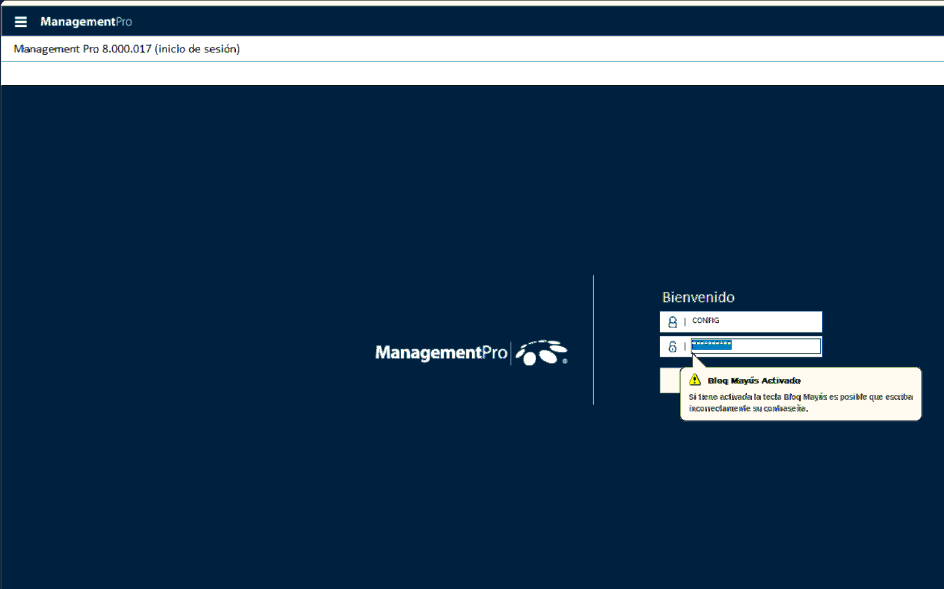Click the petal logo emblem
This screenshot has height=589, width=944.
tap(541, 352)
